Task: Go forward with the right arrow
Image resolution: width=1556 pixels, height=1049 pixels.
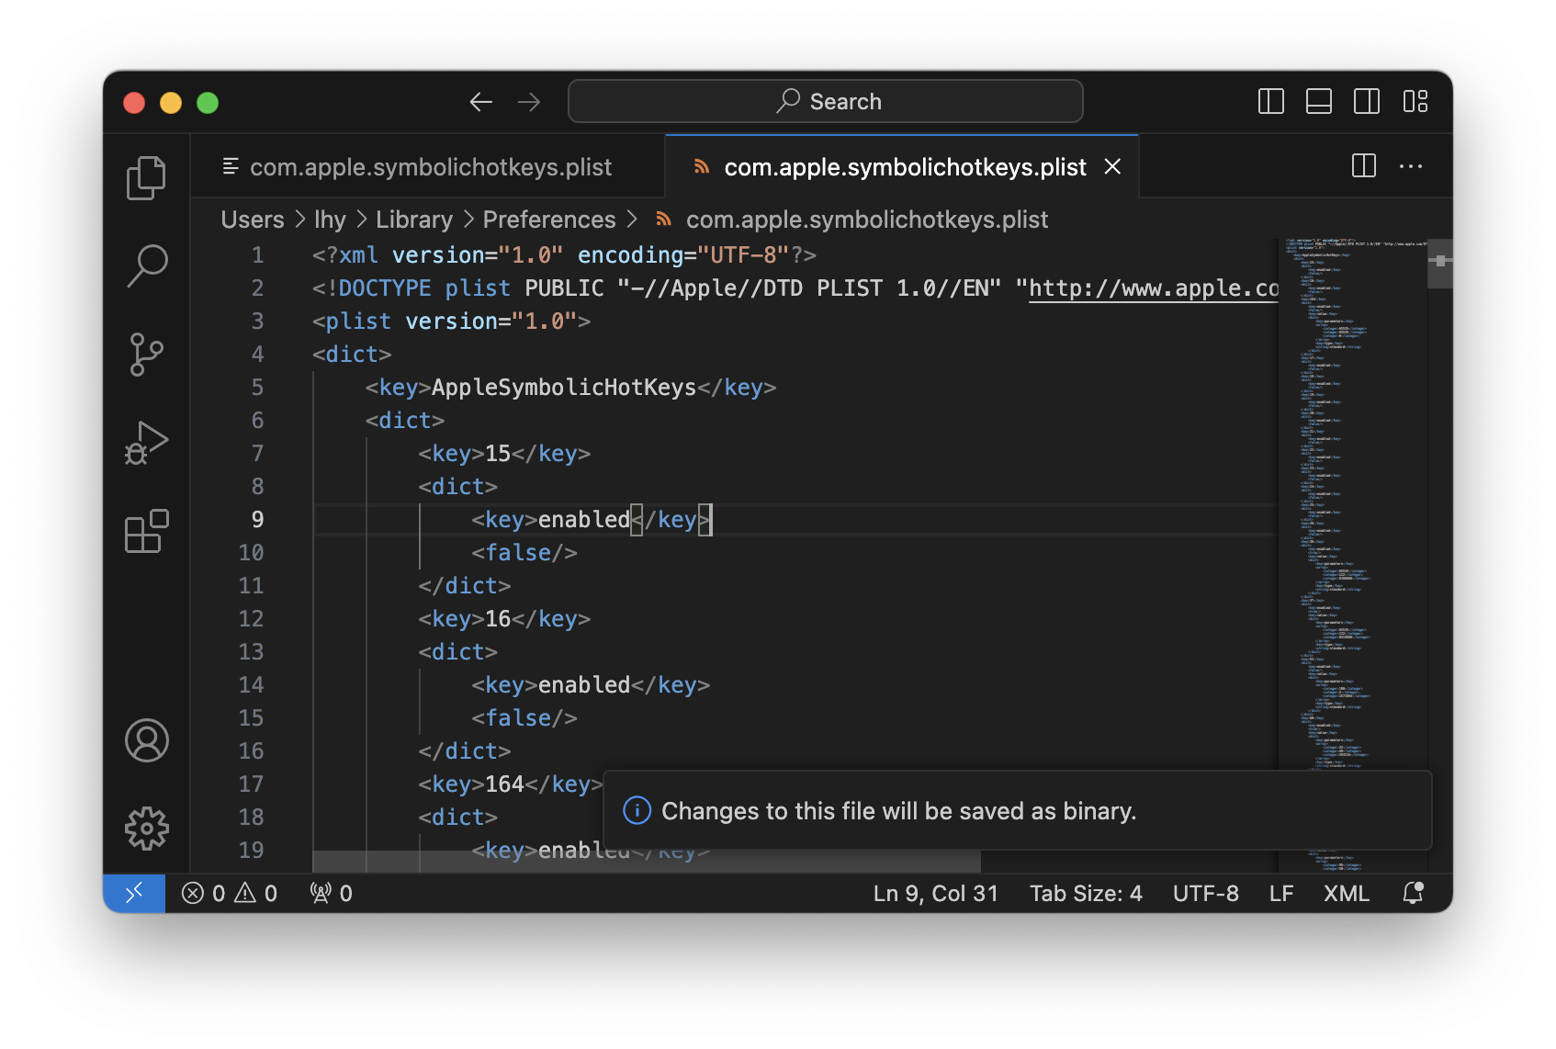Action: click(529, 102)
